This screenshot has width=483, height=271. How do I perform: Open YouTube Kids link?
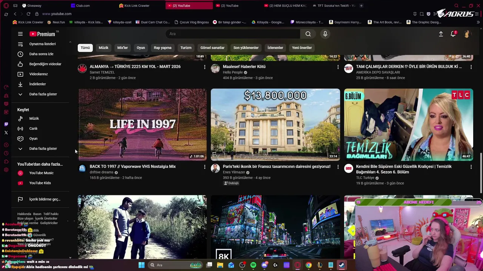tap(40, 183)
